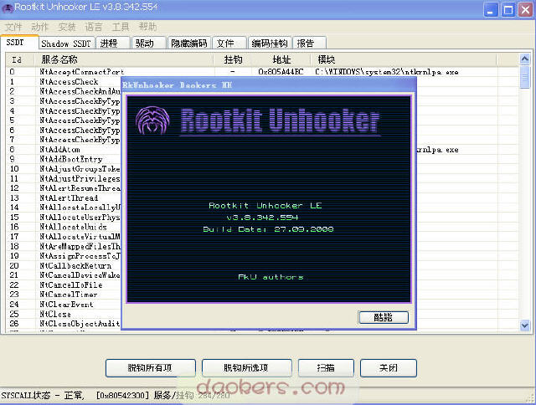Open the 隐藏编码 tab
Screen dimensions: 536x405
coord(189,44)
